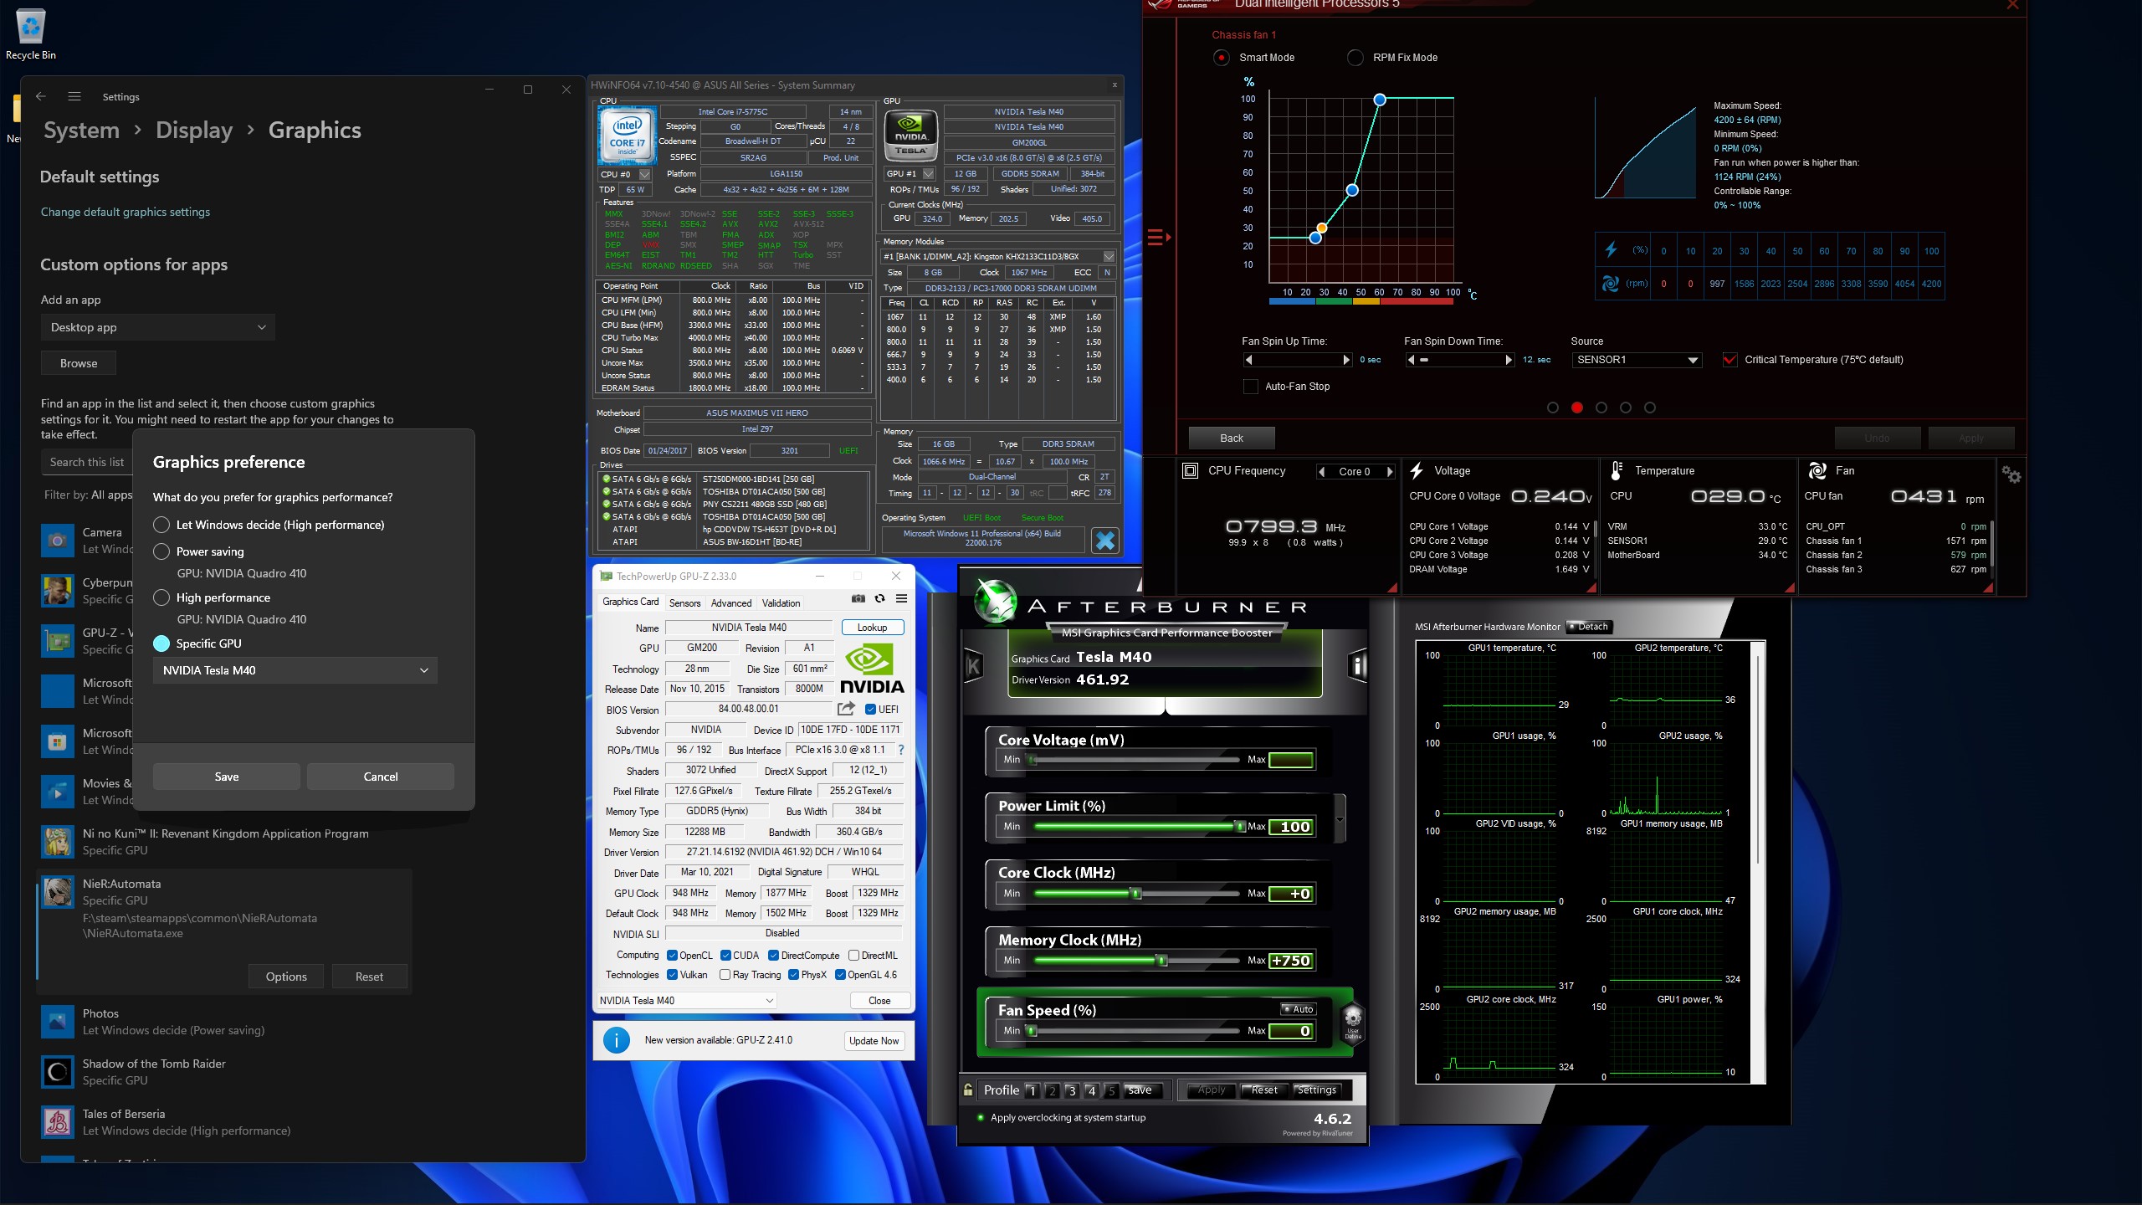Screen dimensions: 2142x1205
Task: Open the Specific GPU NVIDIA Tesla M40 dropdown
Action: pyautogui.click(x=295, y=670)
